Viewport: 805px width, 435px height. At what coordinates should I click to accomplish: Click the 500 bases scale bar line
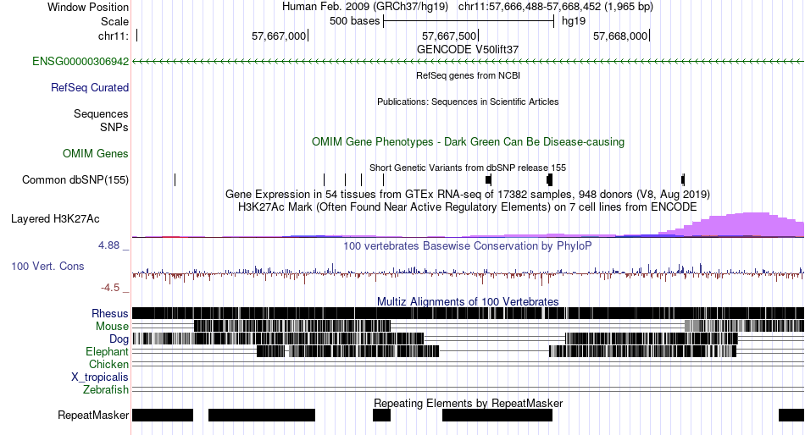[x=469, y=21]
